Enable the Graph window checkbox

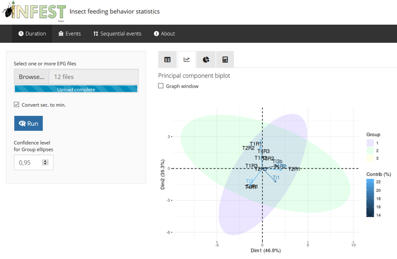[161, 86]
